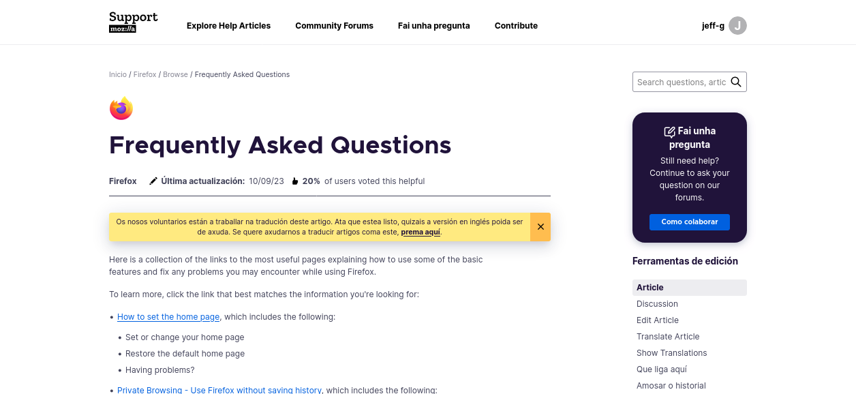
Task: Click the Mozilla Support logo
Action: tap(134, 22)
